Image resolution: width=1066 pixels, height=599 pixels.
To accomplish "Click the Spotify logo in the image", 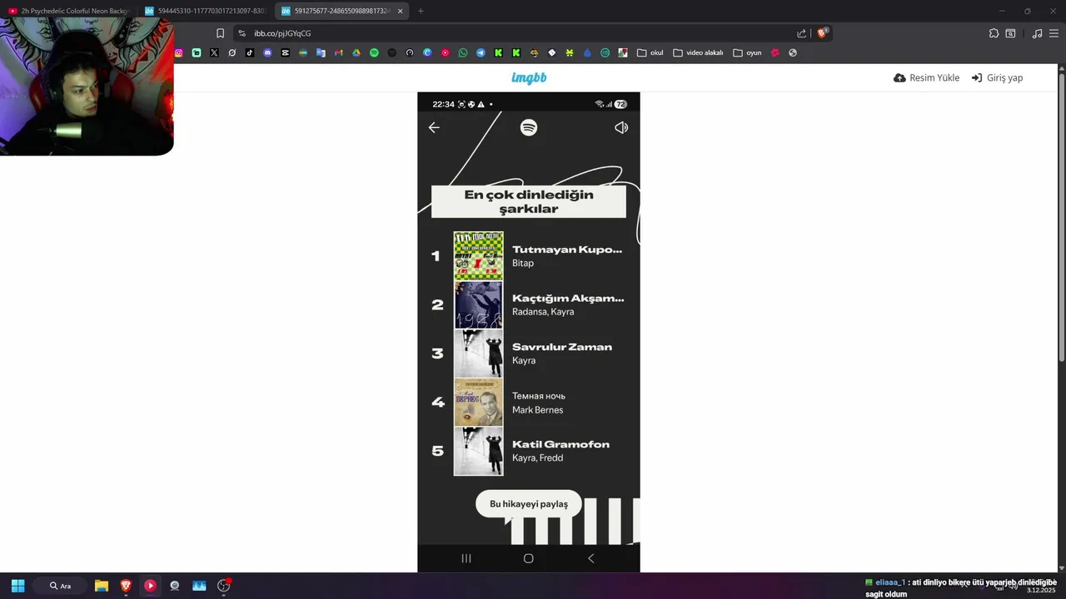I will click(529, 127).
